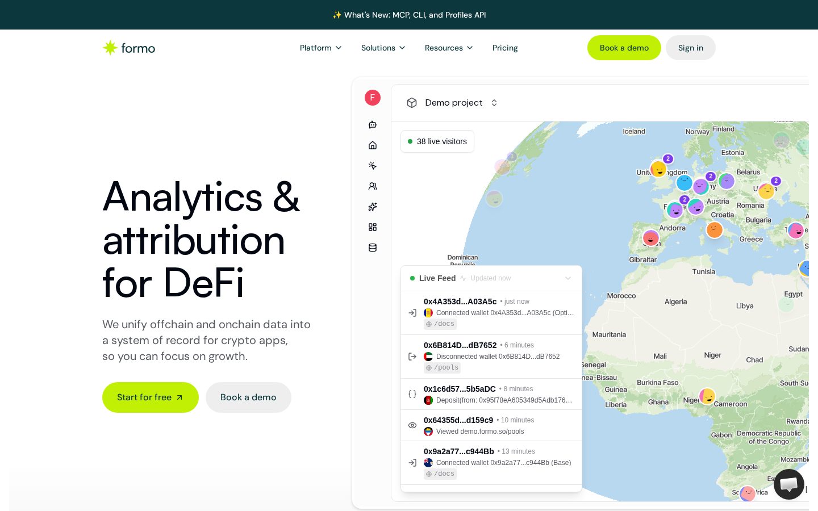Viewport: 818px width, 511px height.
Task: Click the flag next to Deposit event
Action: click(x=428, y=400)
